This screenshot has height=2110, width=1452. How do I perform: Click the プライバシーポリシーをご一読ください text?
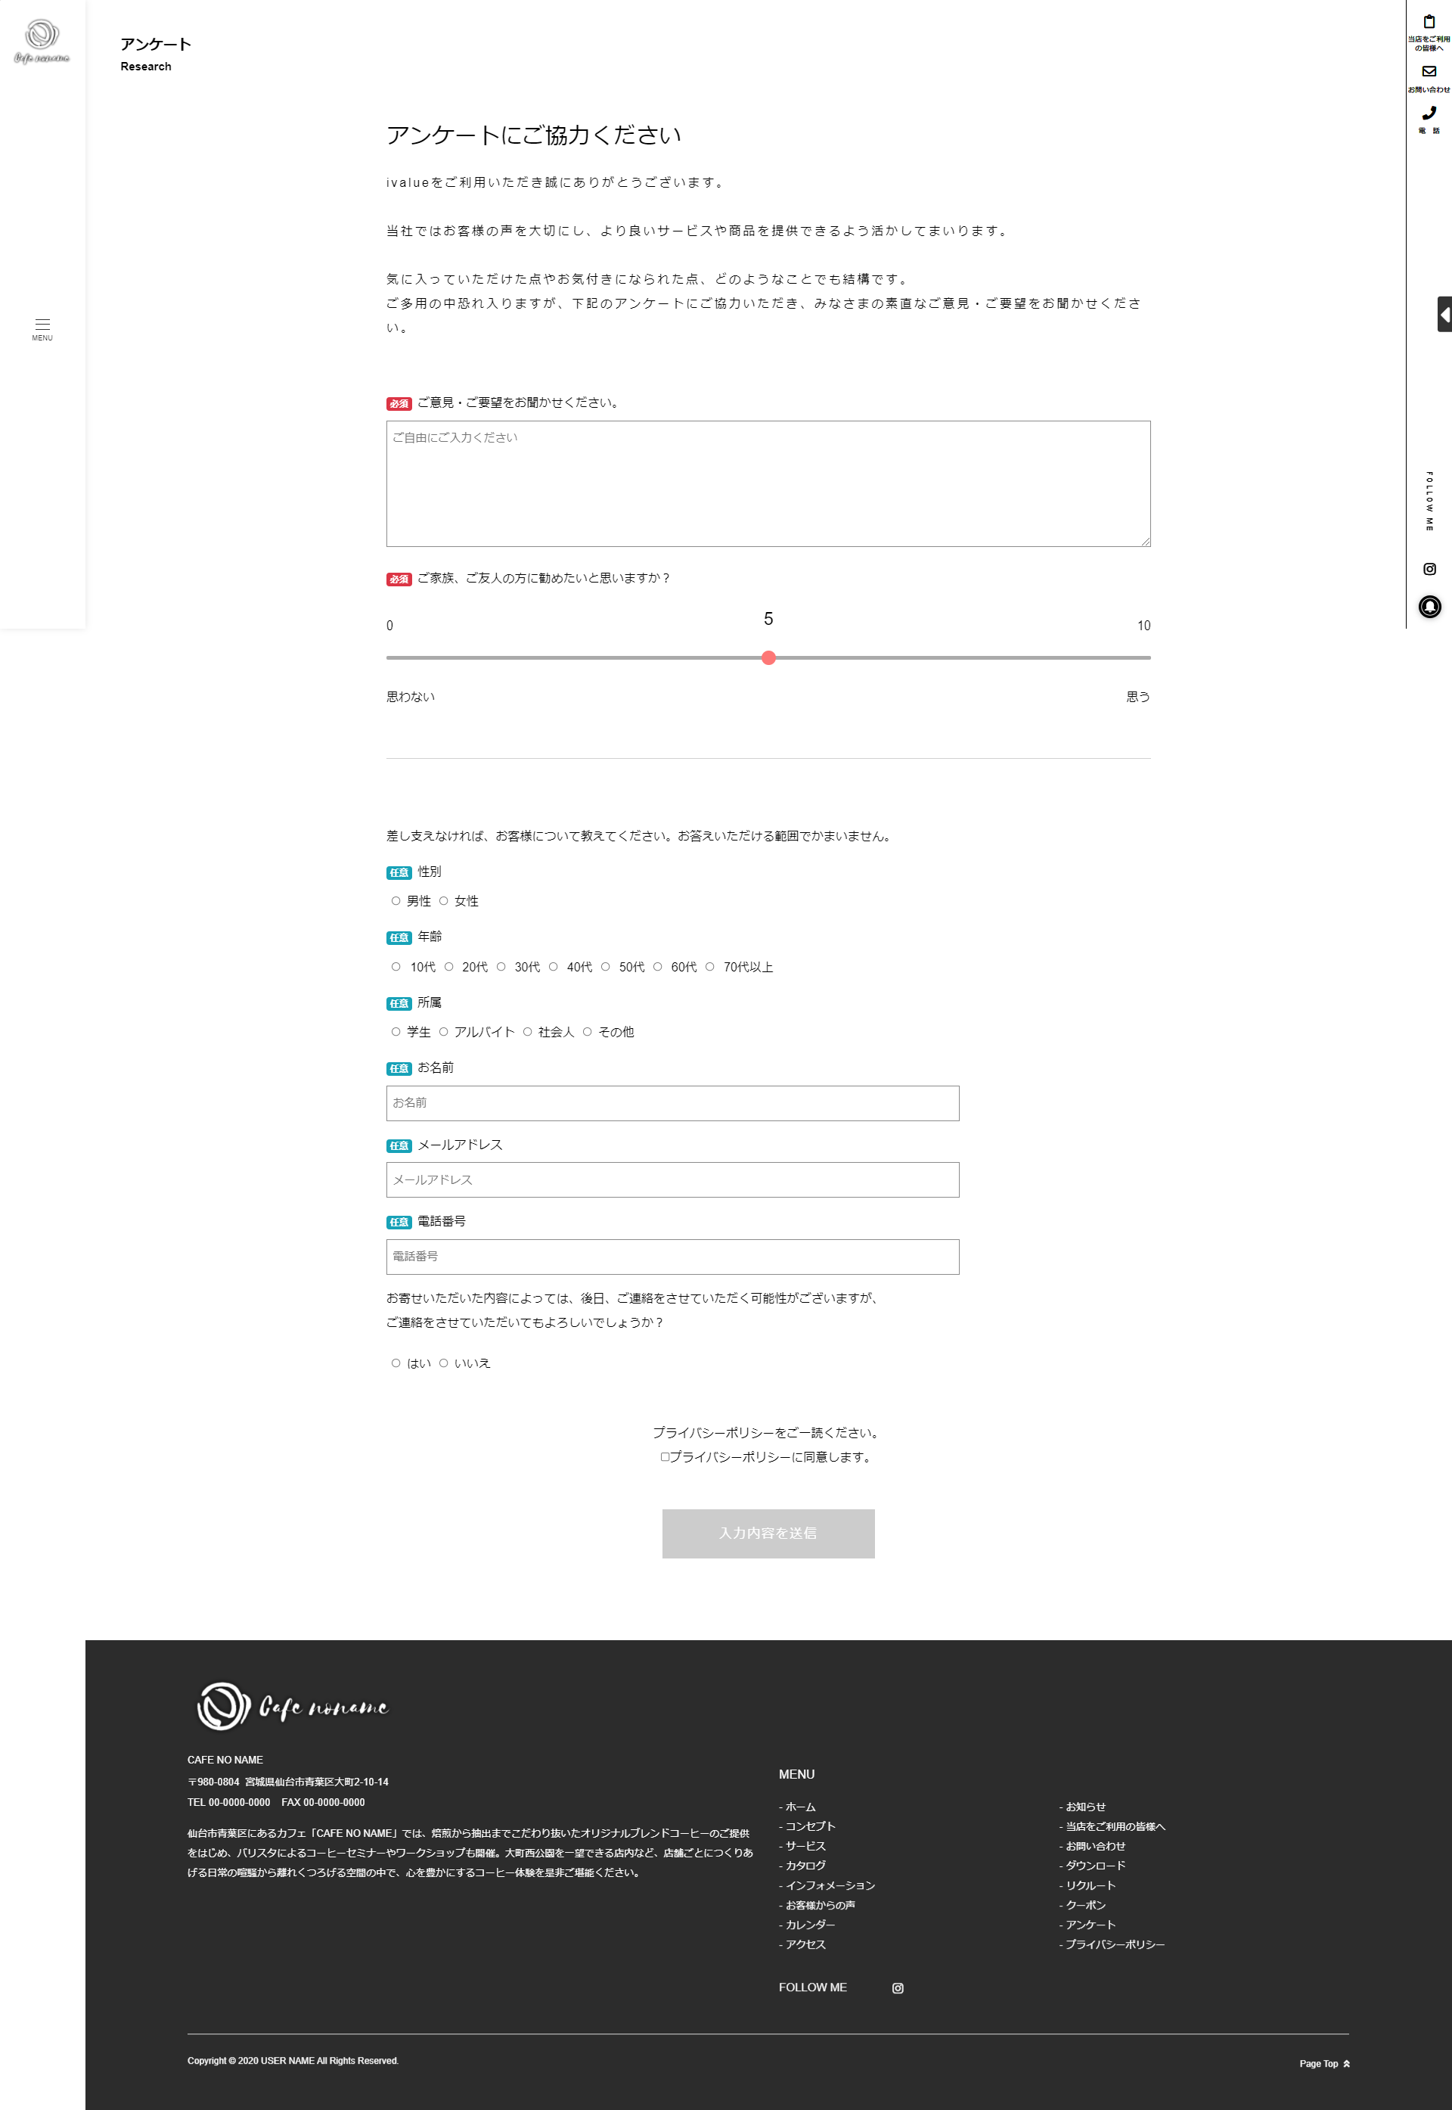(x=767, y=1431)
